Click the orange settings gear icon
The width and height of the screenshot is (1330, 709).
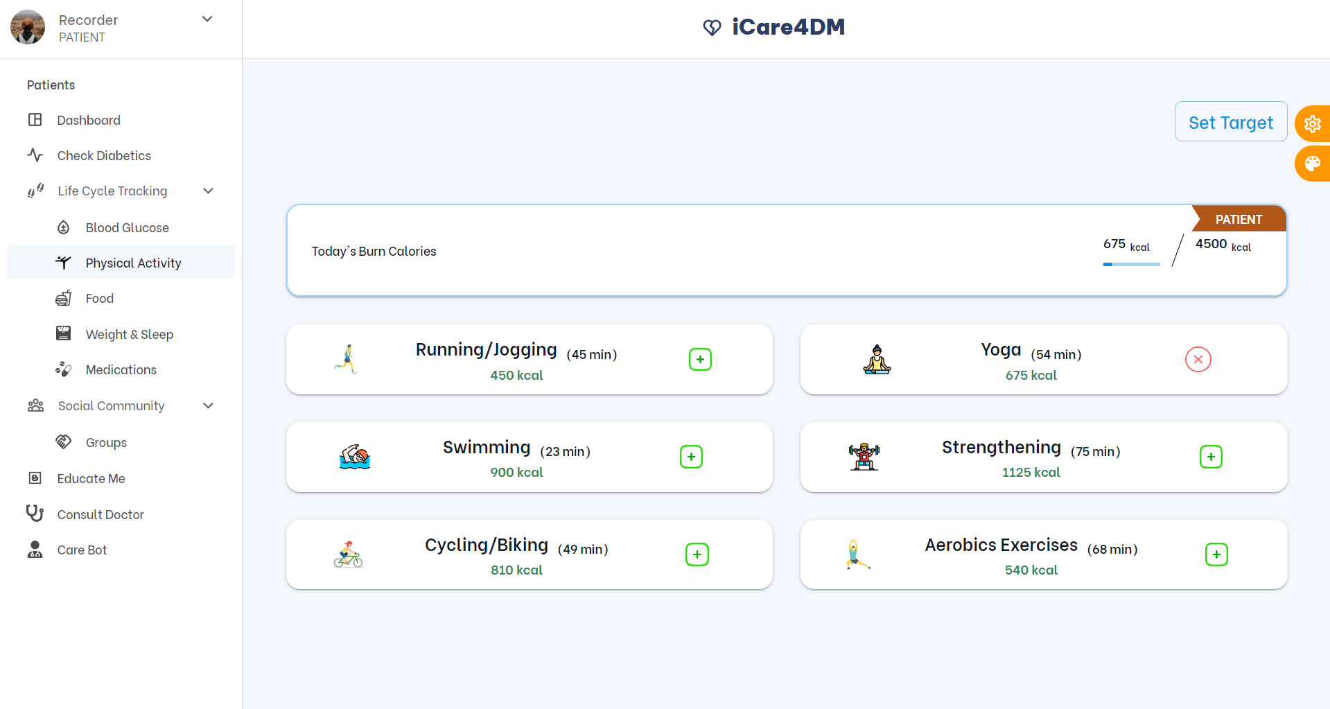pyautogui.click(x=1312, y=124)
